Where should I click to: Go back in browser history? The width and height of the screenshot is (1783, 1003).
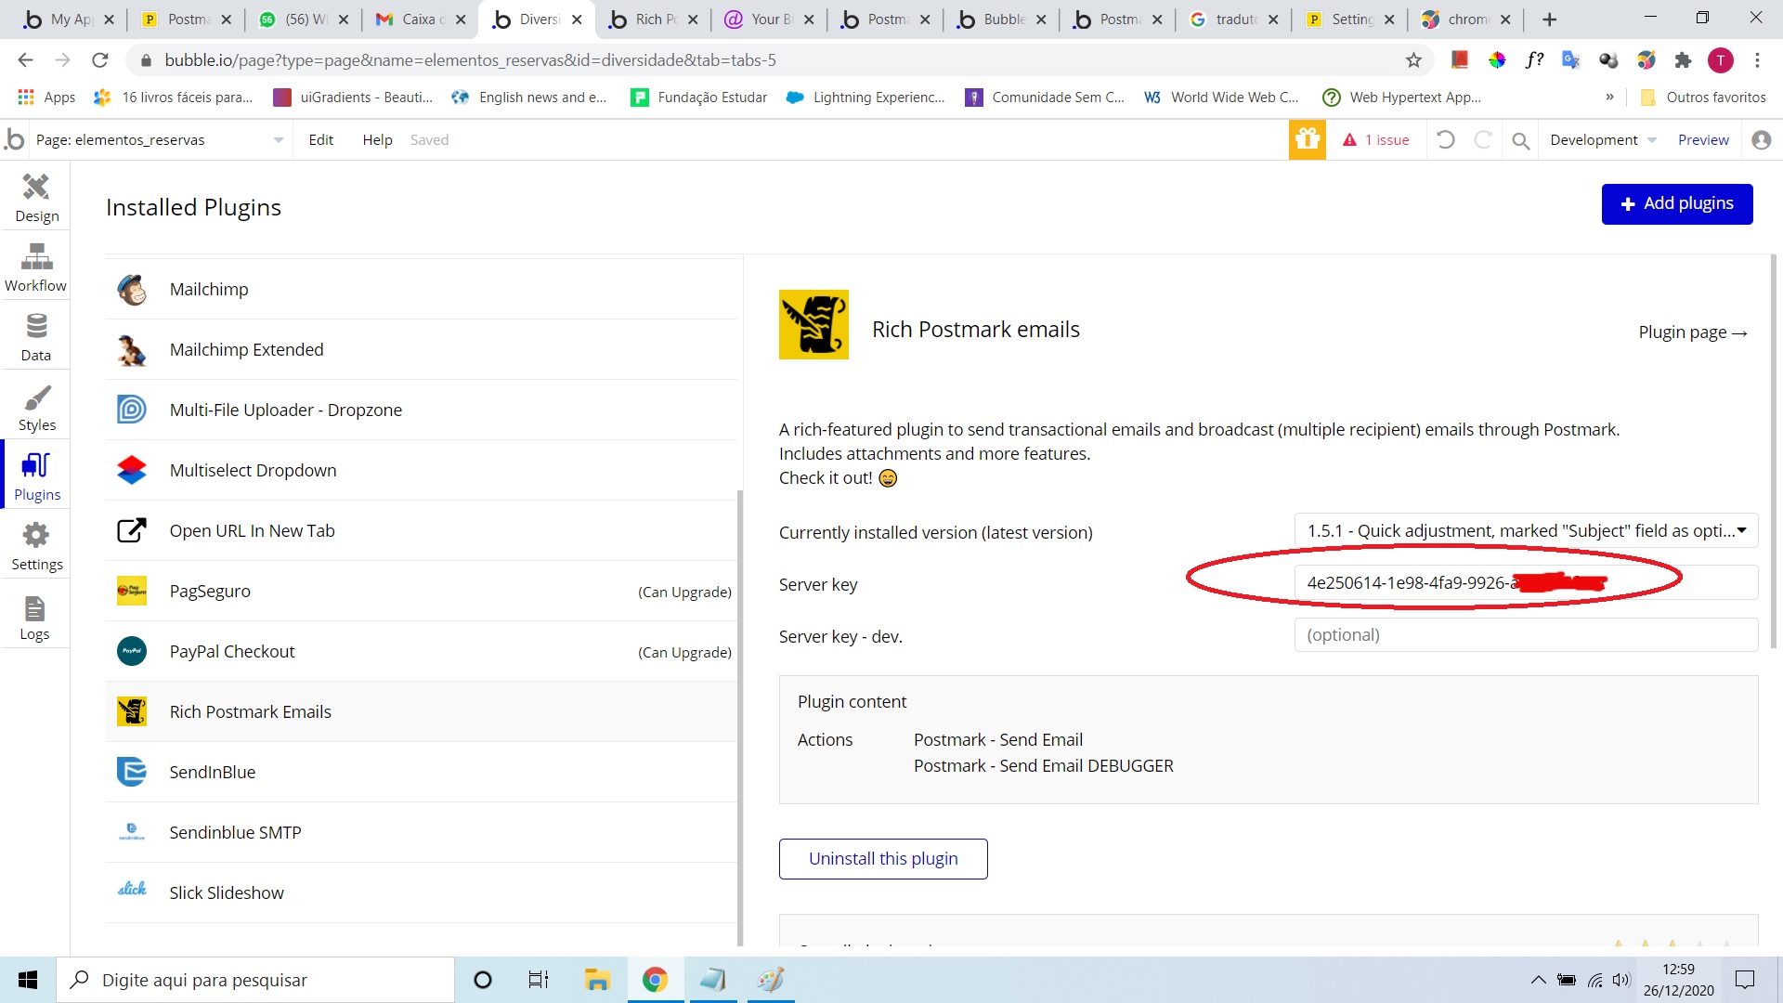[x=25, y=60]
